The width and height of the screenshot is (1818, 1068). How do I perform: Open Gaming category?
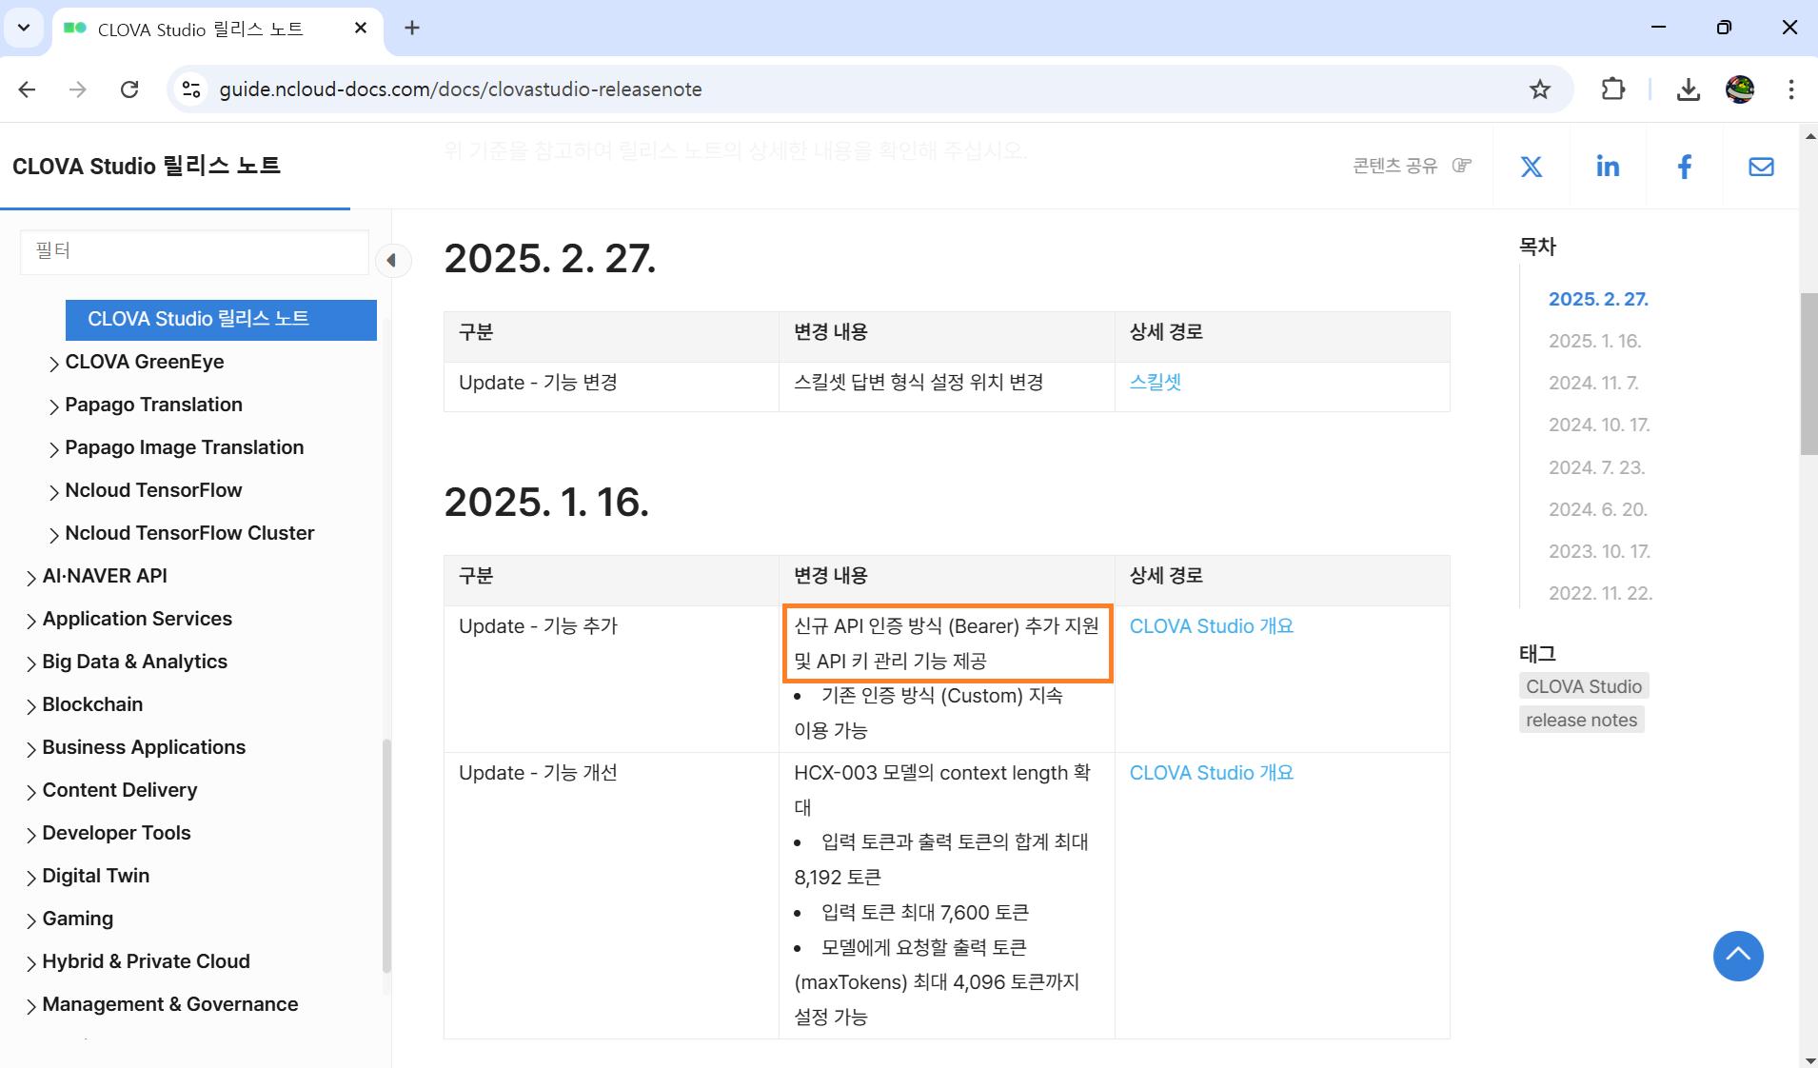(78, 919)
